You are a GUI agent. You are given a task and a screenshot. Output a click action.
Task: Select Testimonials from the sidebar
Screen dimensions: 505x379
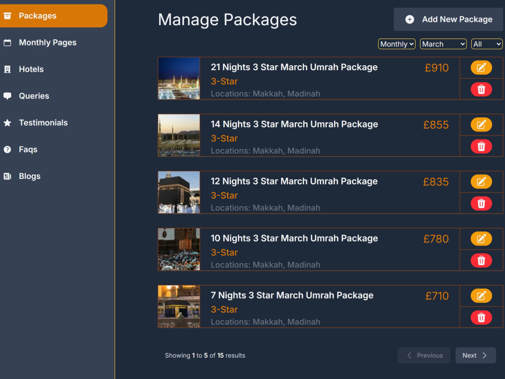pos(43,123)
